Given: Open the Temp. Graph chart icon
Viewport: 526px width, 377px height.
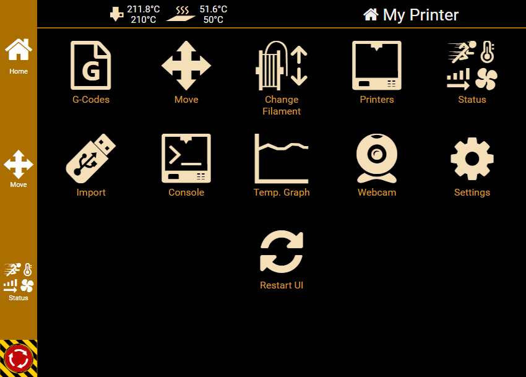Looking at the screenshot, I should (x=282, y=158).
